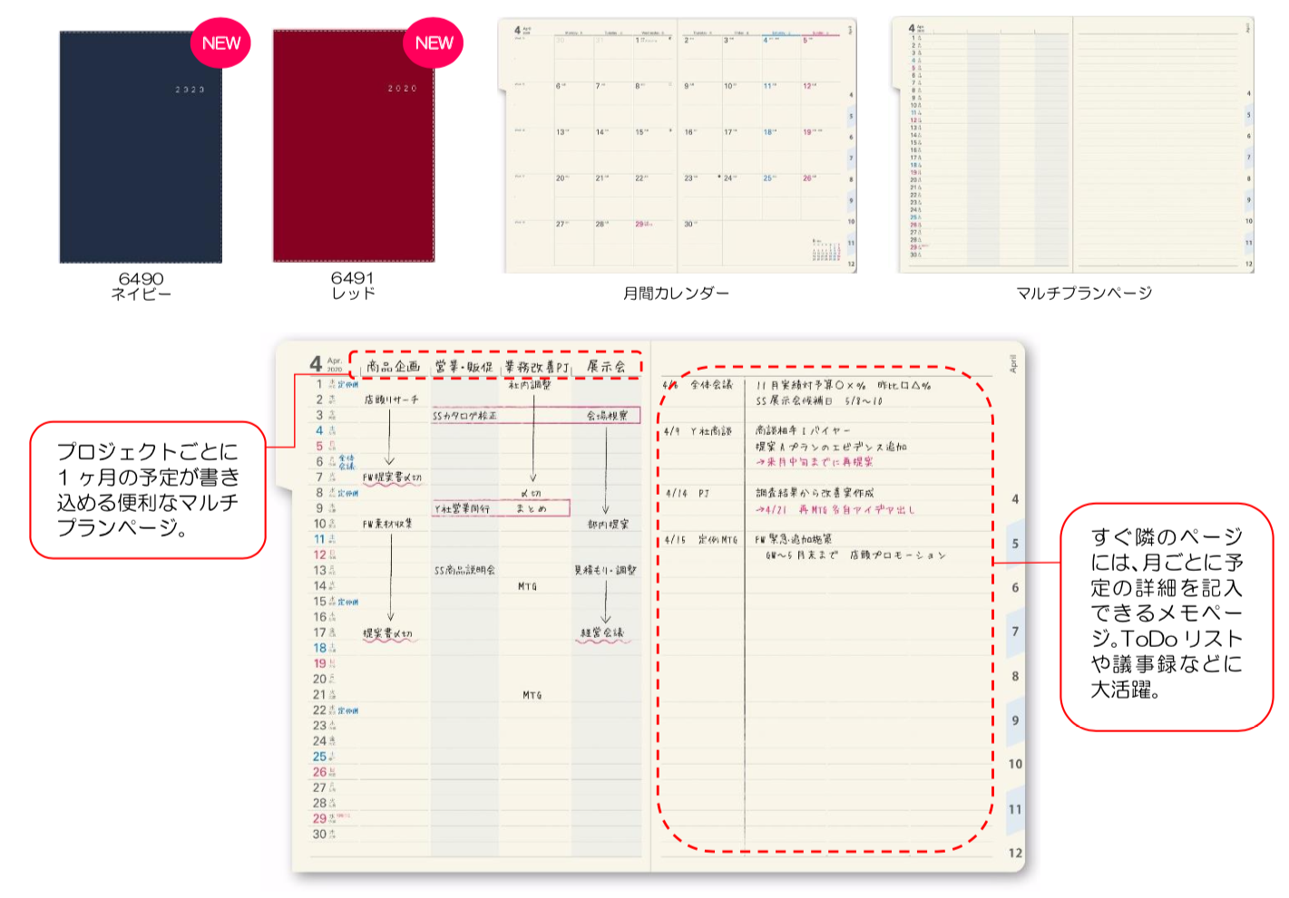Click the NEW badge on the red cover
Image resolution: width=1289 pixels, height=898 pixels.
pyautogui.click(x=434, y=43)
